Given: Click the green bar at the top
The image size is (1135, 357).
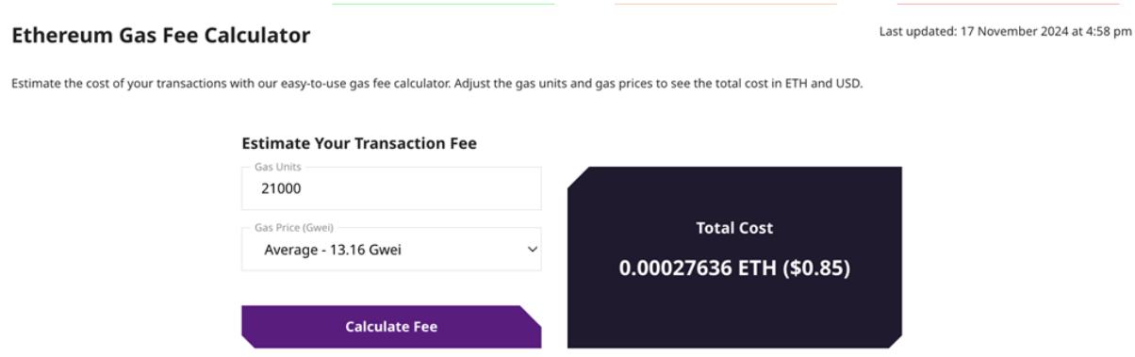Looking at the screenshot, I should coord(443,3).
